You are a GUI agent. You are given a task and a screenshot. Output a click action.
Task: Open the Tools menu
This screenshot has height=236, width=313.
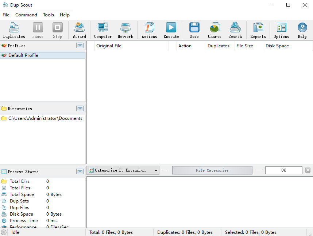coord(49,15)
